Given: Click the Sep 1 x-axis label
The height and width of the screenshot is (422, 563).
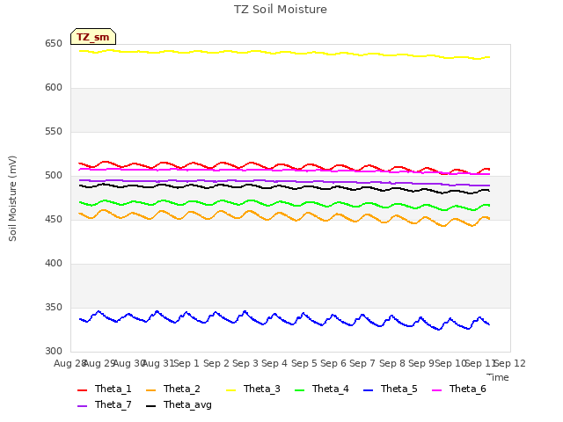Looking at the screenshot, I should pyautogui.click(x=186, y=363).
